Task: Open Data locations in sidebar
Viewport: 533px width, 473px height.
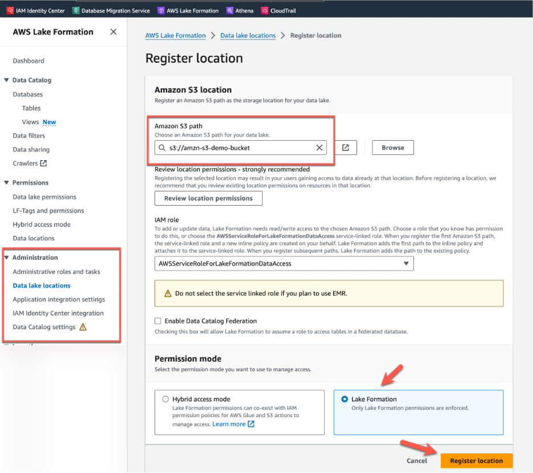Action: [x=34, y=239]
